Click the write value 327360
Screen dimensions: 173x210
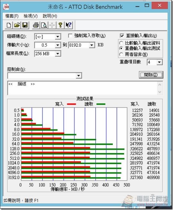click(x=136, y=178)
